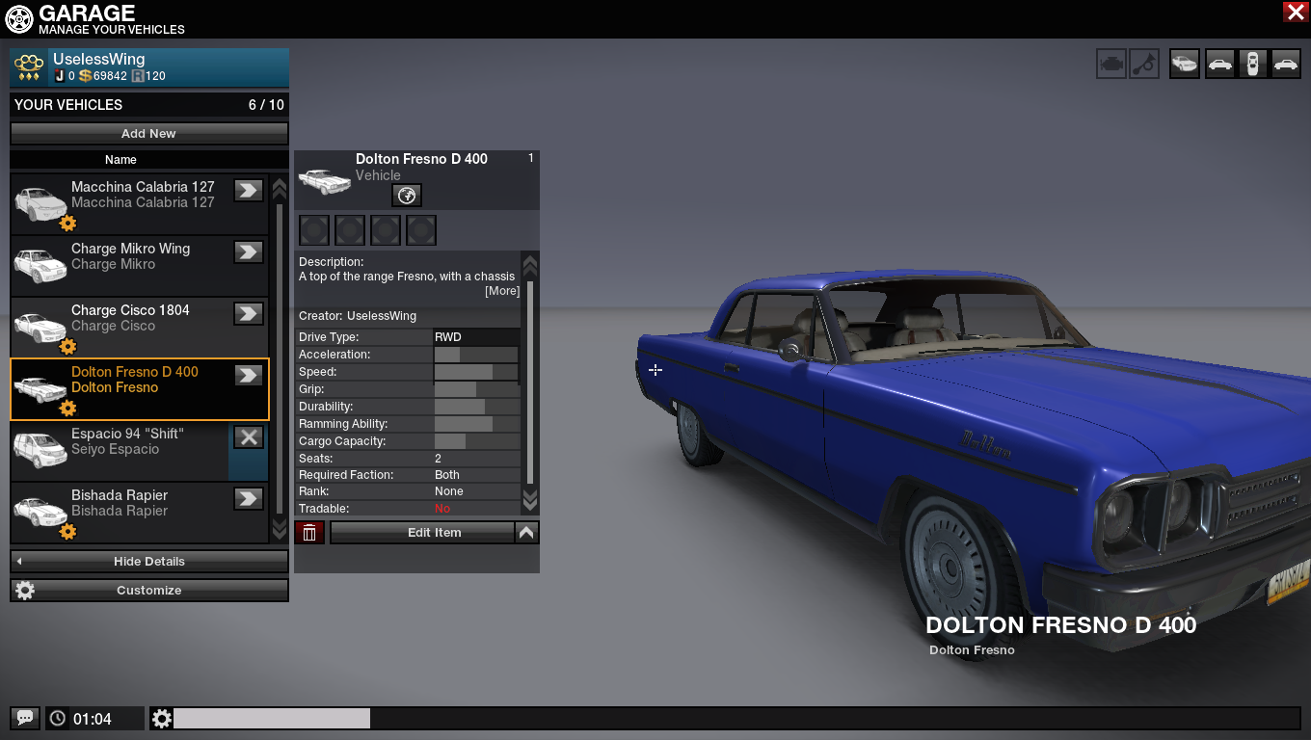Collapse panel with Hide Details
1311x740 pixels.
(x=149, y=562)
